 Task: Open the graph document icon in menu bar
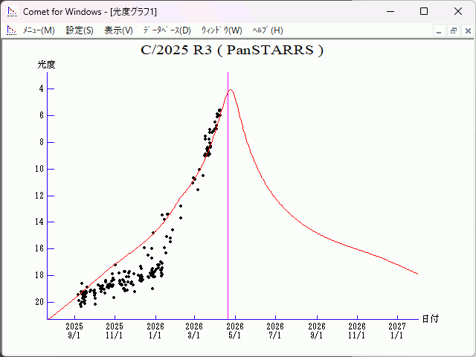point(11,30)
